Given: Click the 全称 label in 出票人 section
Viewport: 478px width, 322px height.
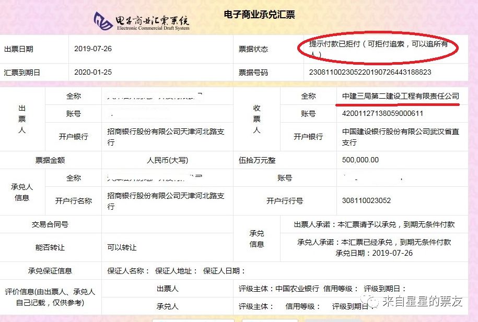Looking at the screenshot, I should point(74,96).
